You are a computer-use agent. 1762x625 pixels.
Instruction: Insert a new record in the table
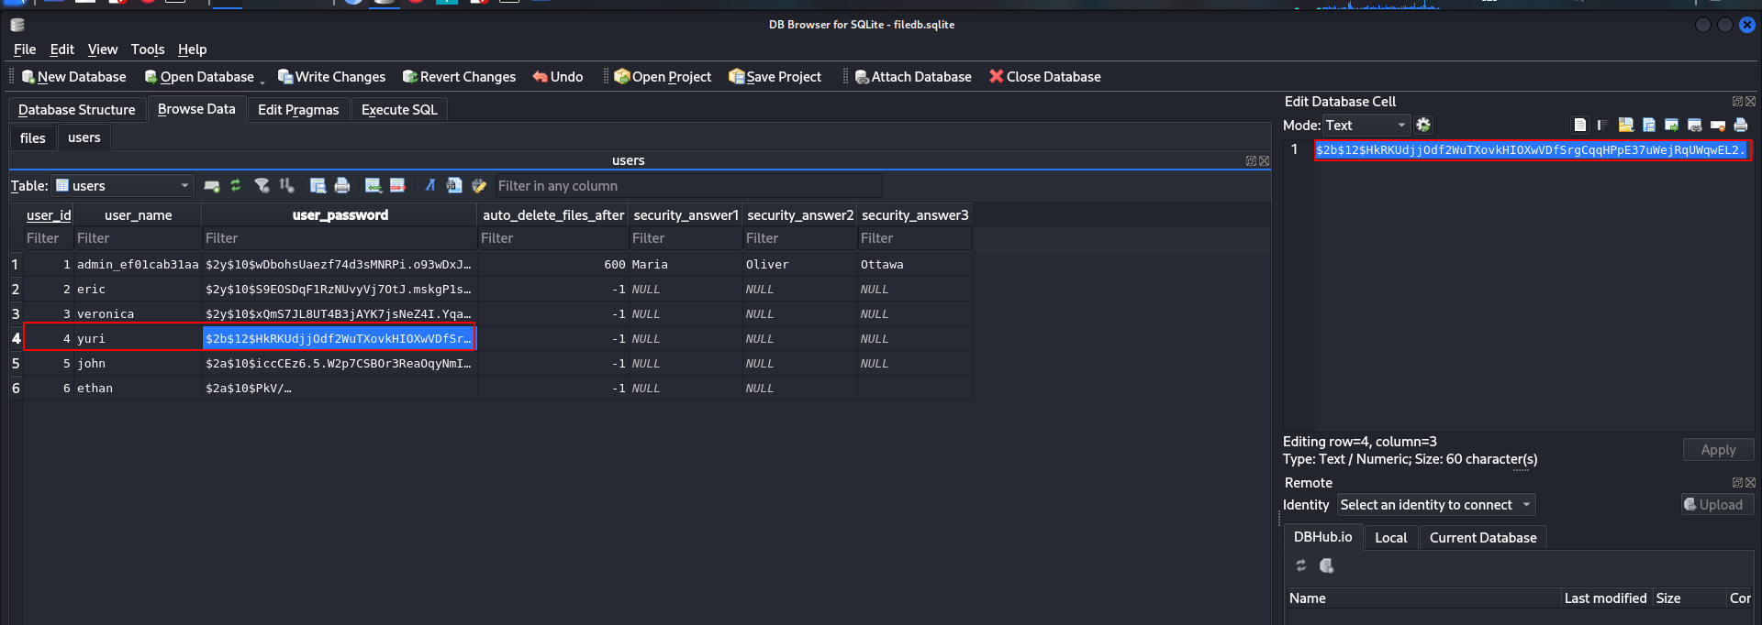click(373, 185)
